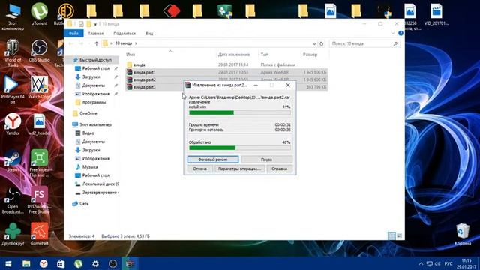Refresh the 10 винда folder
Screen dimensions: 480x270
pos(322,43)
